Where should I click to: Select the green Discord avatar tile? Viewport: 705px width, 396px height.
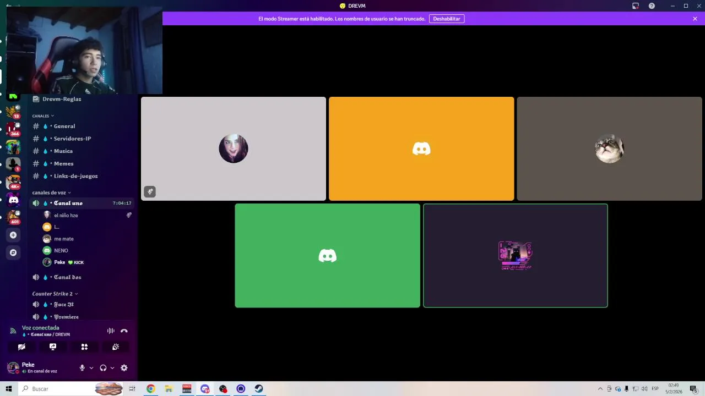point(328,256)
